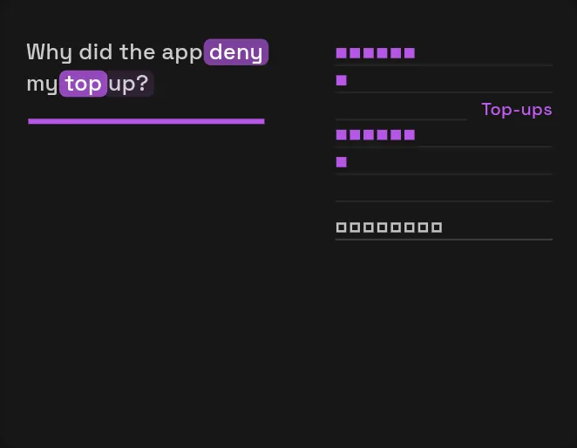Toggle the first outlined gray square
The height and width of the screenshot is (448, 577).
(341, 227)
